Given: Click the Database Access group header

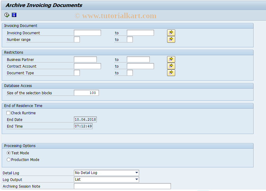Looking at the screenshot, I should pos(128,85).
